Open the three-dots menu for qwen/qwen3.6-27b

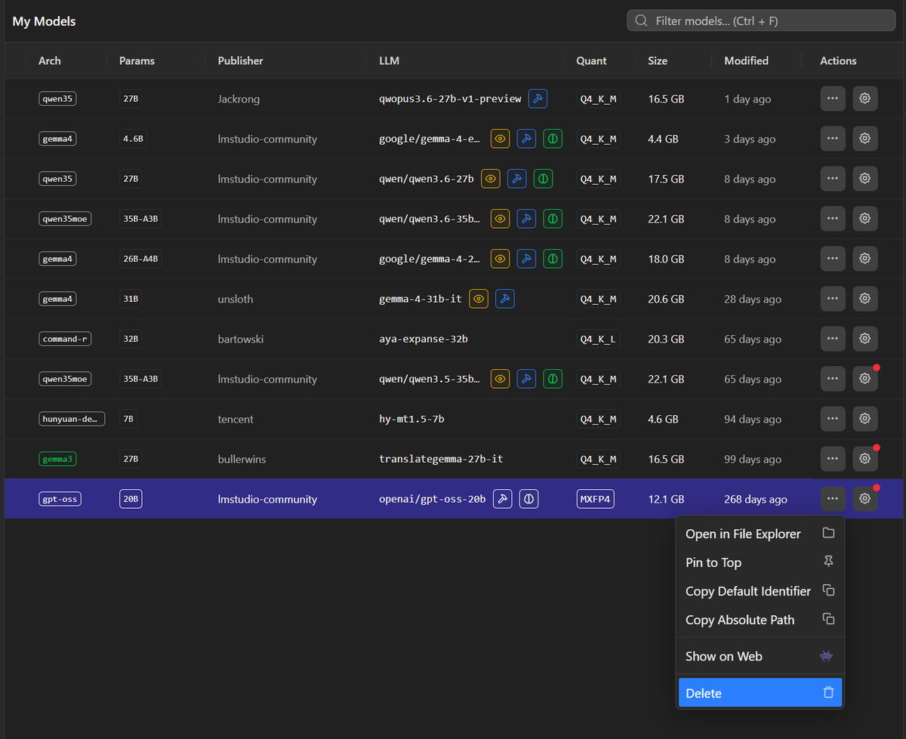point(833,179)
